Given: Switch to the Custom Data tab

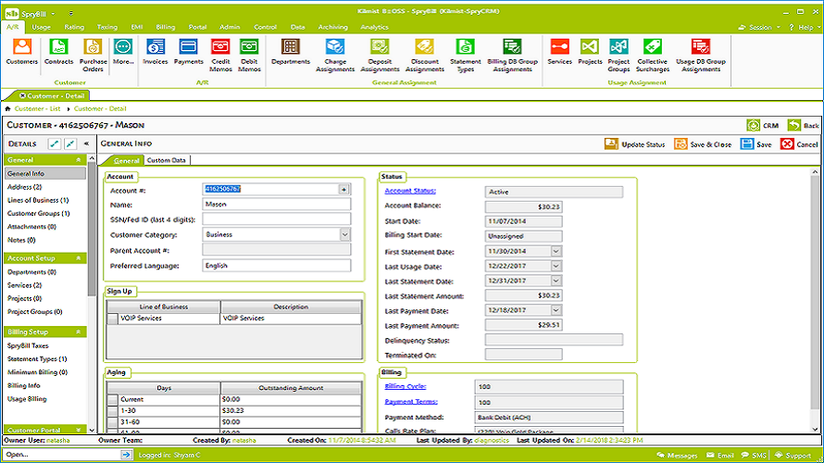Looking at the screenshot, I should coord(166,160).
